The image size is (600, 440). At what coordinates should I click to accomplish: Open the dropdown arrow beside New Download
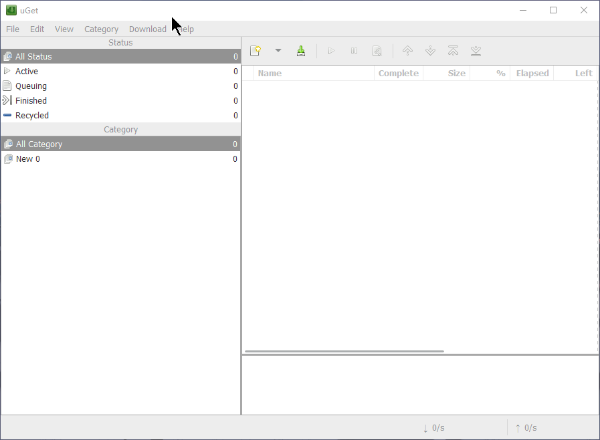[278, 51]
